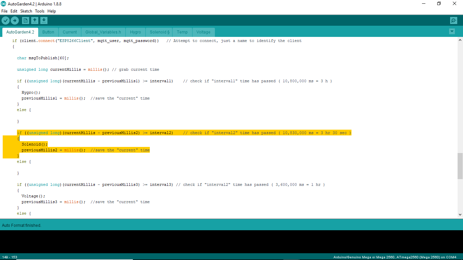Click the Upload sketch icon
Image resolution: width=463 pixels, height=260 pixels.
15,20
